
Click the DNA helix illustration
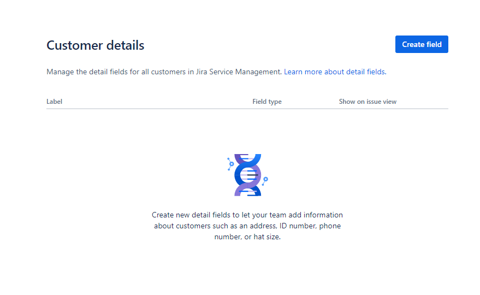tap(247, 175)
